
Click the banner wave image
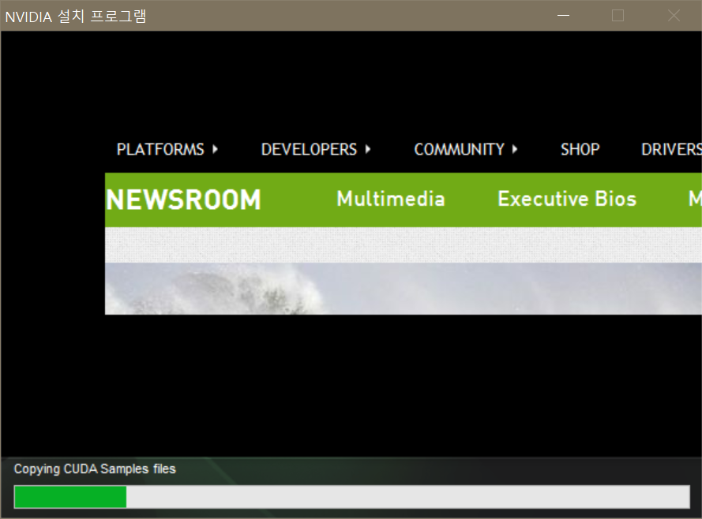pos(404,289)
